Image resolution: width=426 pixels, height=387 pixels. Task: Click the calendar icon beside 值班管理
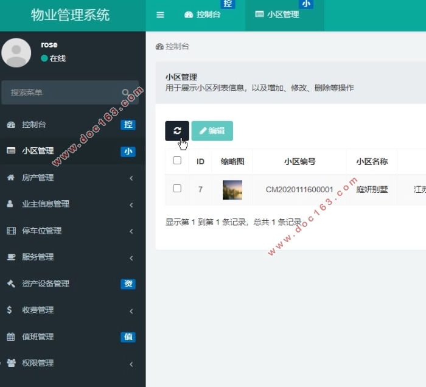tap(10, 336)
